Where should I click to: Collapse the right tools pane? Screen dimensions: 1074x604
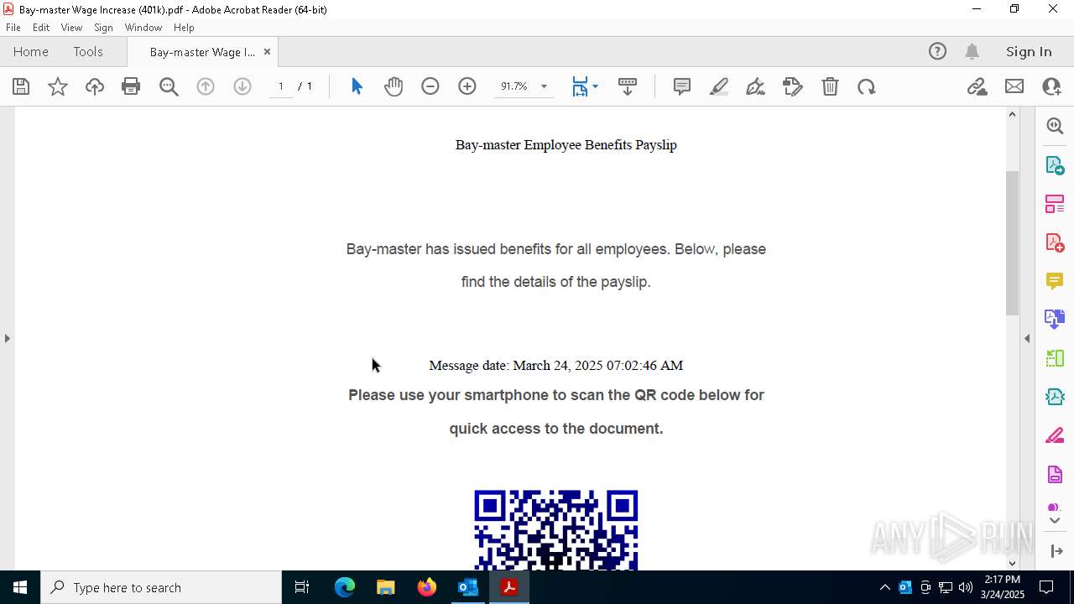pyautogui.click(x=1027, y=338)
